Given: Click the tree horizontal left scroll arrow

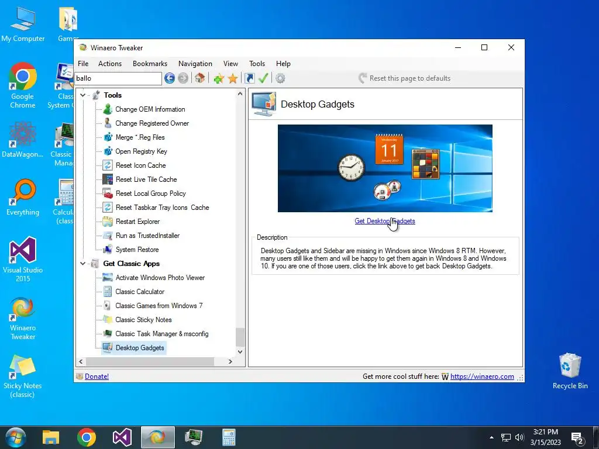Looking at the screenshot, I should click(x=81, y=361).
